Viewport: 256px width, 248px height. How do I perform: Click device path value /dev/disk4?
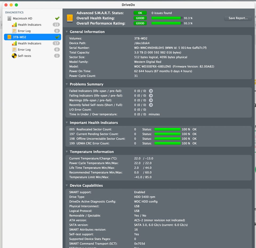(x=142, y=43)
